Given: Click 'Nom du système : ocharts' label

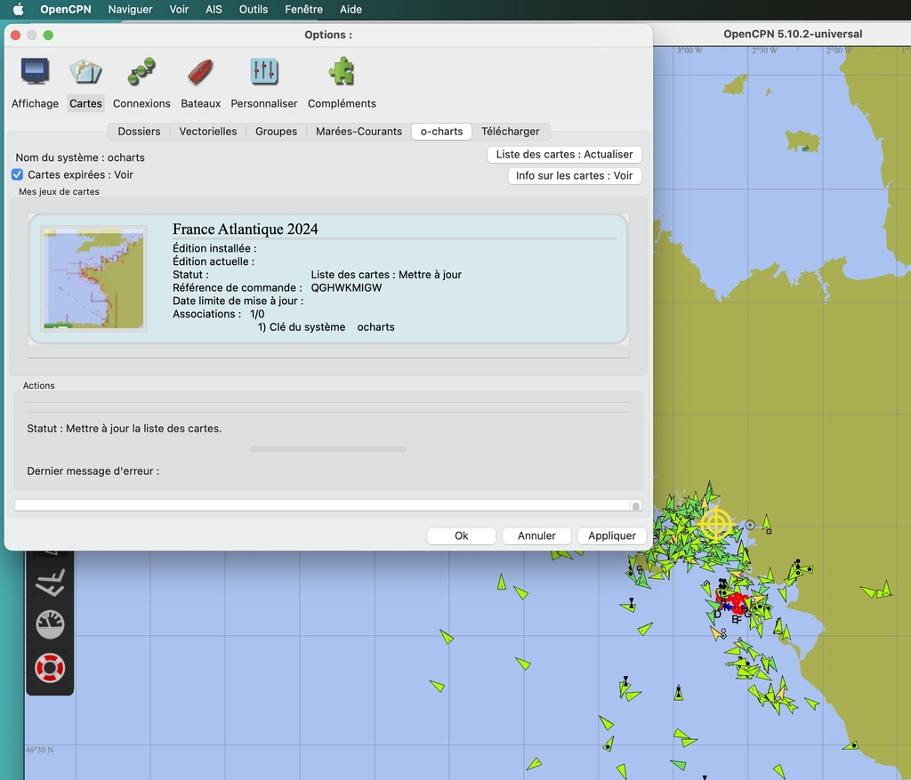Looking at the screenshot, I should click(80, 157).
